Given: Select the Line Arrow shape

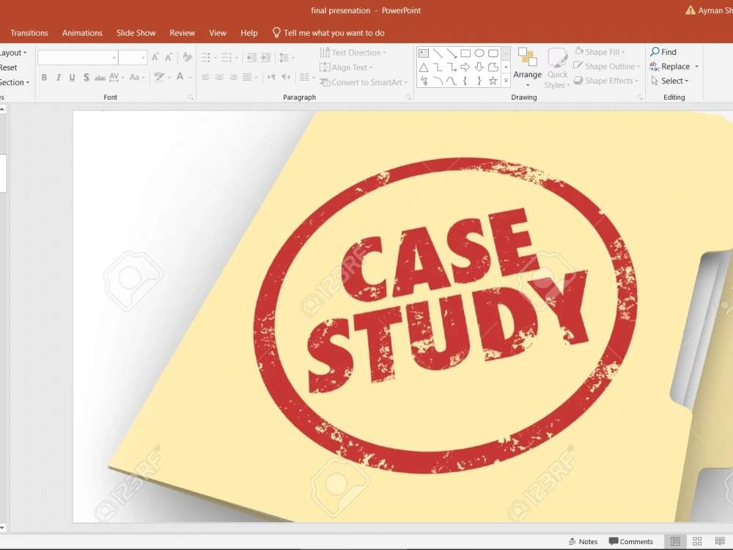Looking at the screenshot, I should tap(452, 54).
